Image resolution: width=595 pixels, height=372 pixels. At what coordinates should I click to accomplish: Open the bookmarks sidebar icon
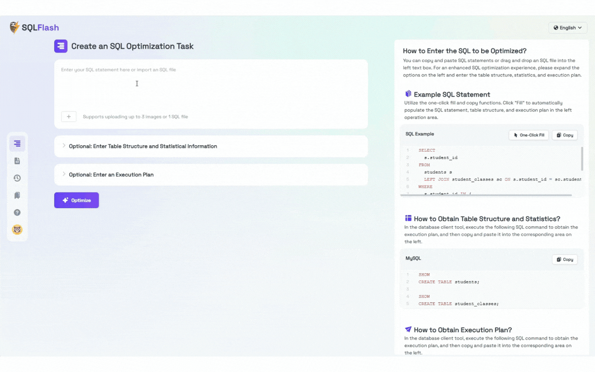(x=17, y=195)
